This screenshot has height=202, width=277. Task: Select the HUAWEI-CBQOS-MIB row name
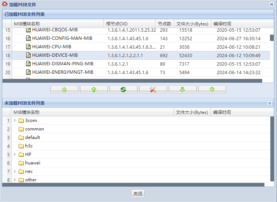pos(55,30)
